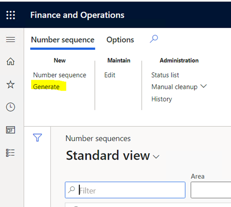This screenshot has height=207, width=231.
Task: Go to the Home icon in sidebar
Action: click(10, 61)
